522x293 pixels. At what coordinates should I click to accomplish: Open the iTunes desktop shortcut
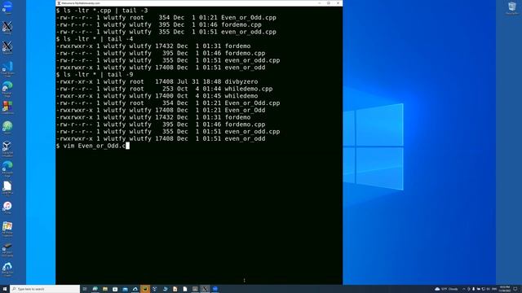[x=7, y=208]
